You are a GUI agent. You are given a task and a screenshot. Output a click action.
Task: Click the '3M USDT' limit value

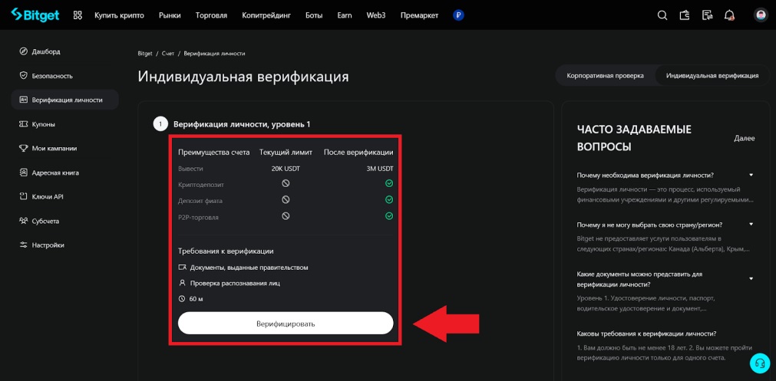380,169
